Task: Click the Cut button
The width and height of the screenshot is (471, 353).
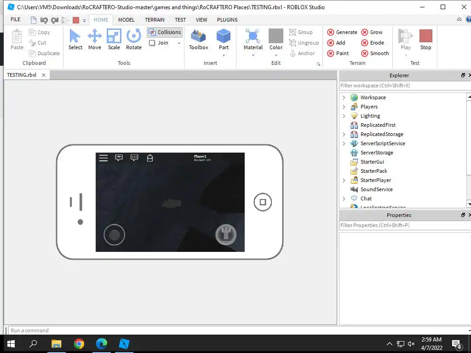Action: pos(38,43)
